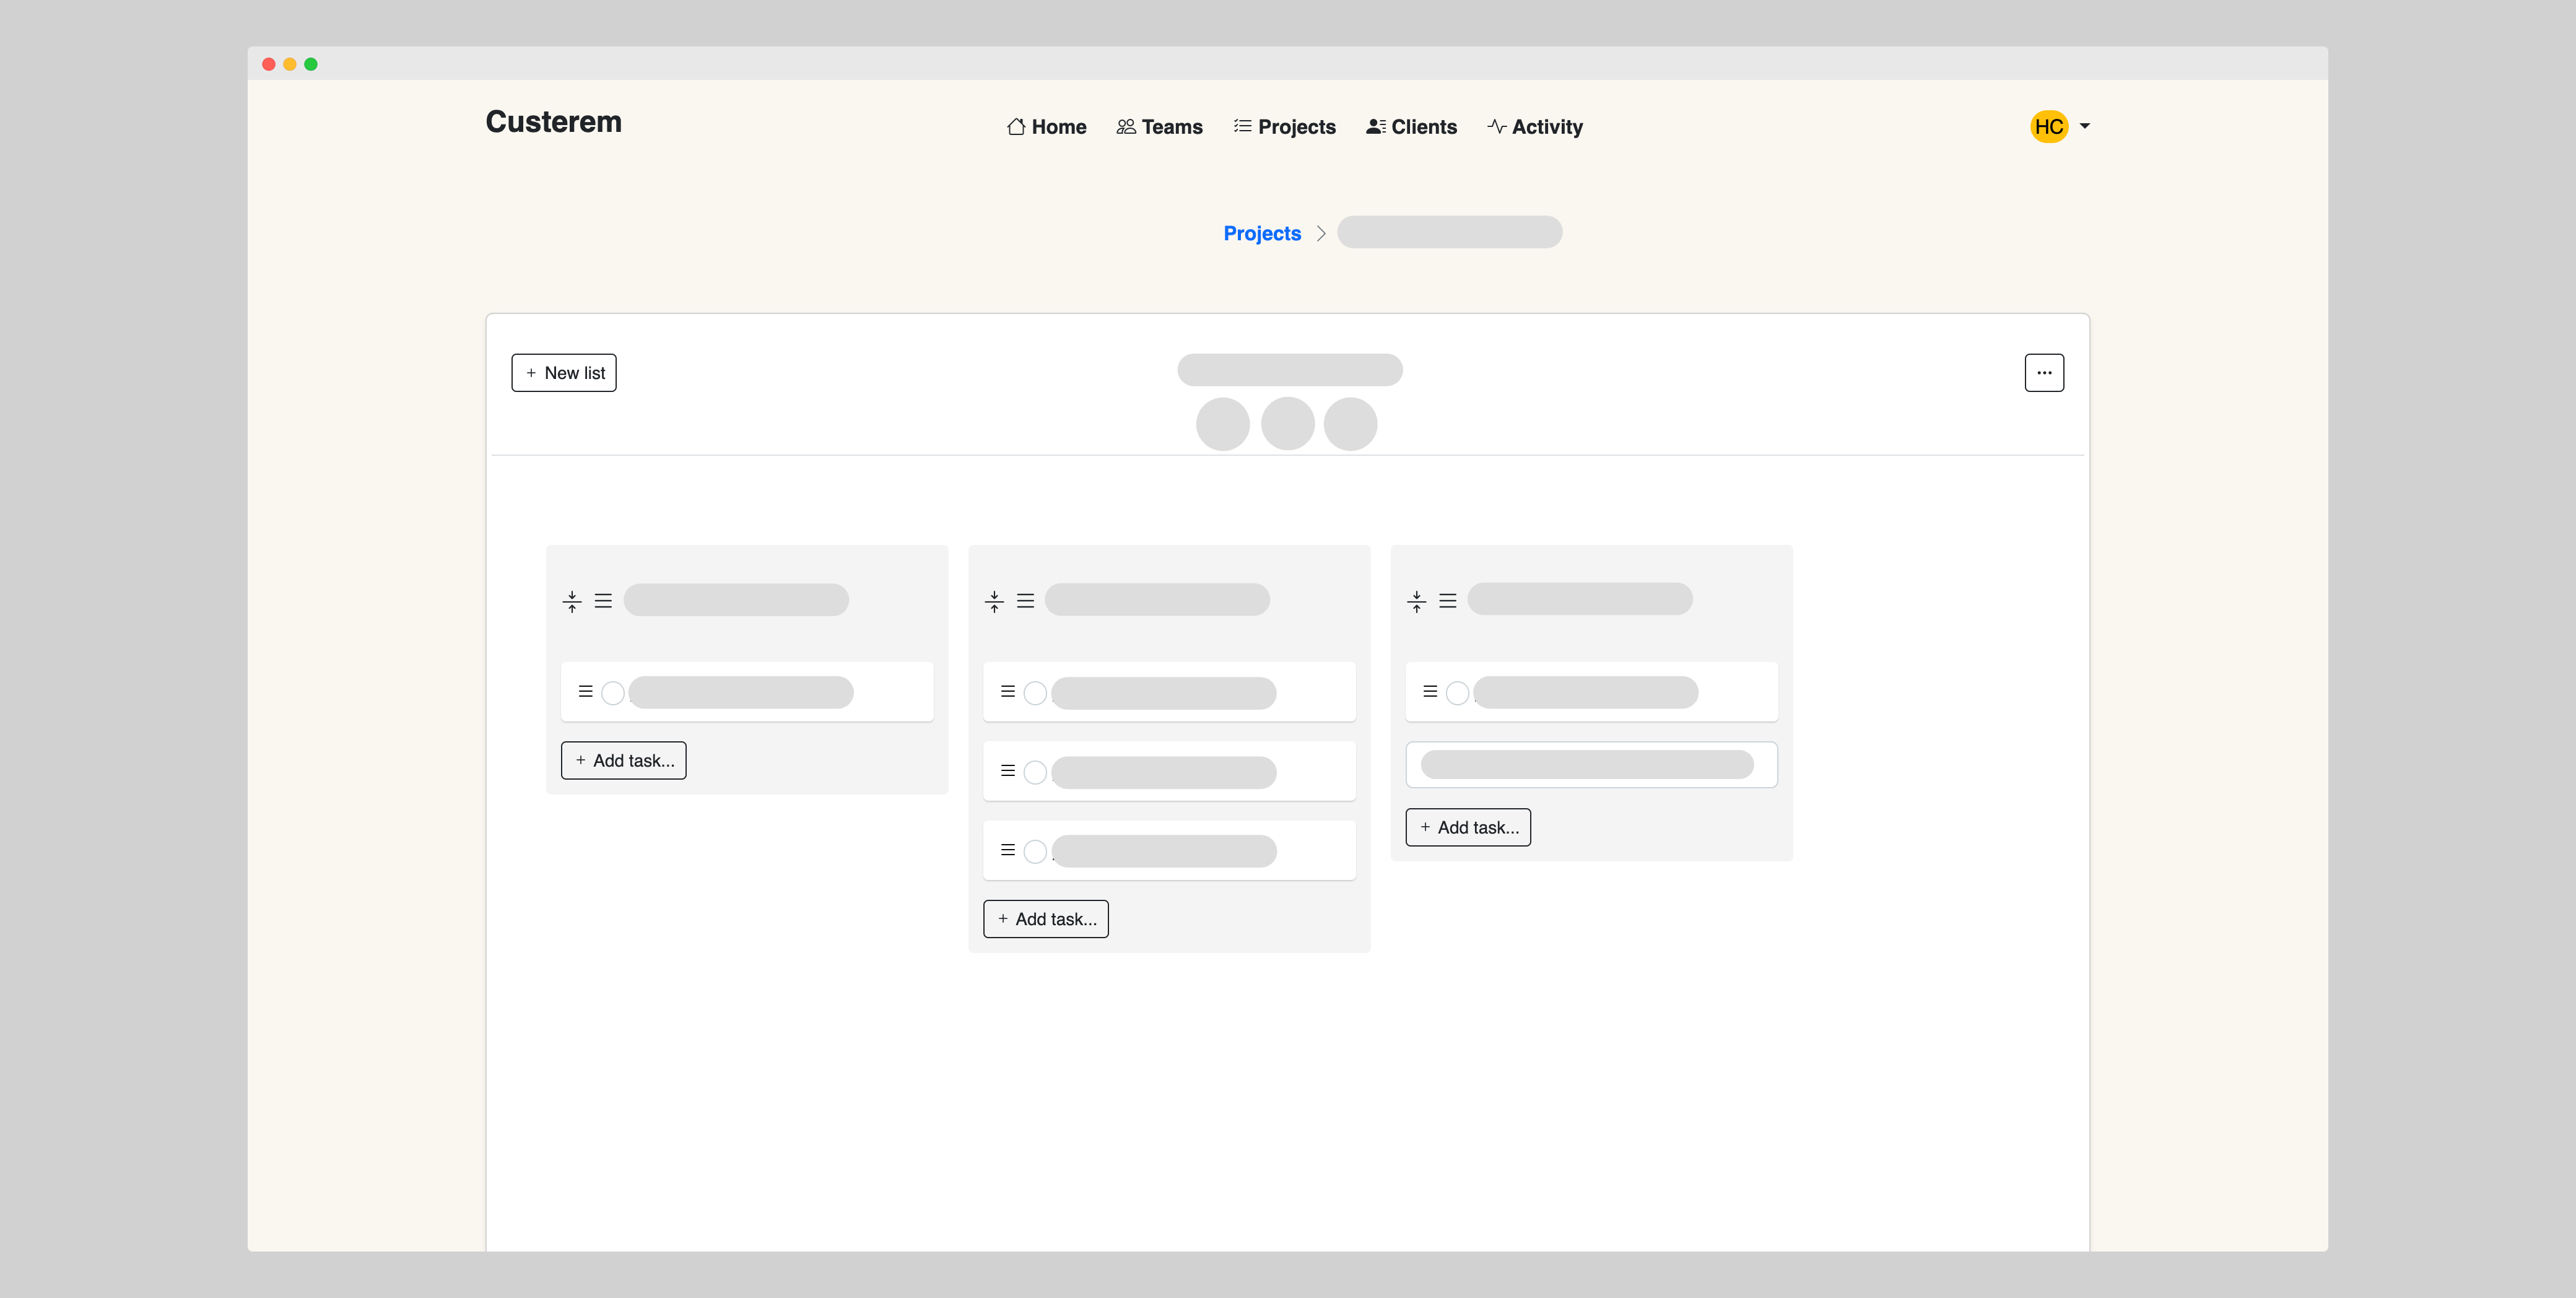
Task: Click the collapse icon on second list
Action: tap(994, 601)
